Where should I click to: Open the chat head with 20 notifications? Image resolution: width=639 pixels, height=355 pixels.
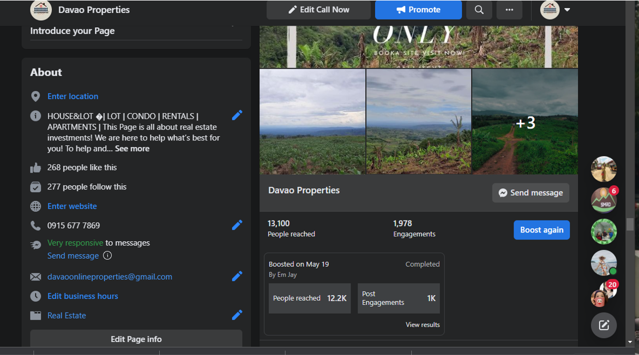604,294
